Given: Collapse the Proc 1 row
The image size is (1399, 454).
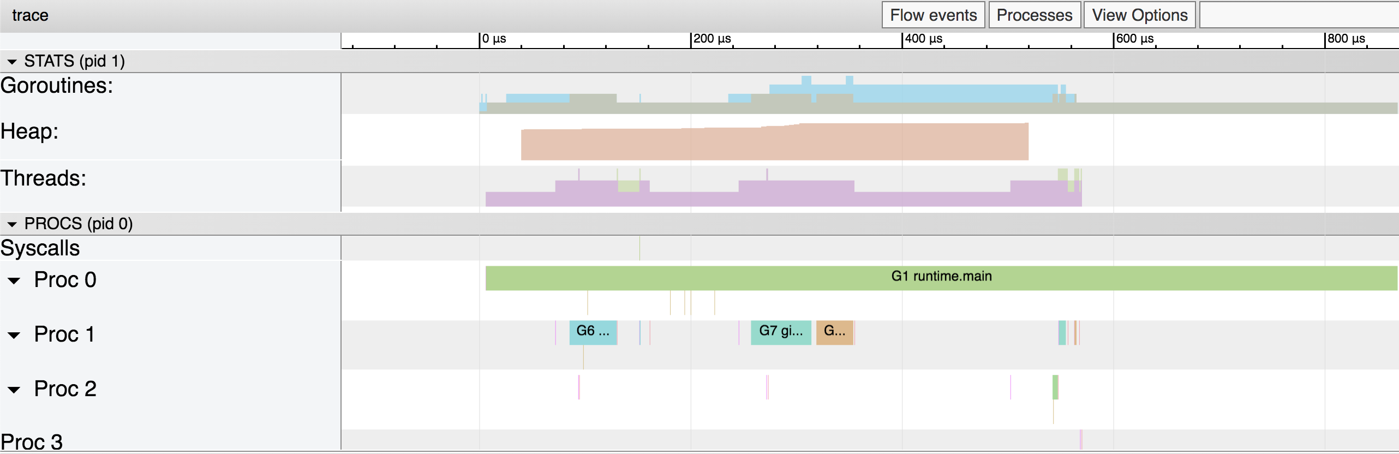Looking at the screenshot, I should click(x=14, y=336).
